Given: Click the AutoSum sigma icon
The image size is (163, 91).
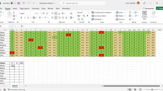Looking at the screenshot, I should pos(130,12).
